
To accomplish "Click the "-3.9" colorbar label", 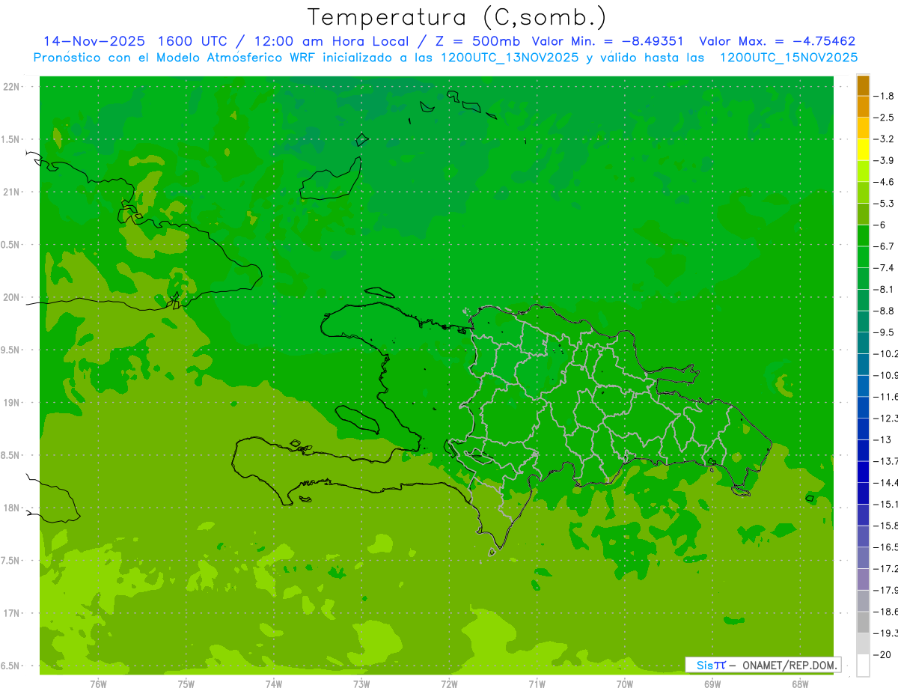I will pos(885,160).
